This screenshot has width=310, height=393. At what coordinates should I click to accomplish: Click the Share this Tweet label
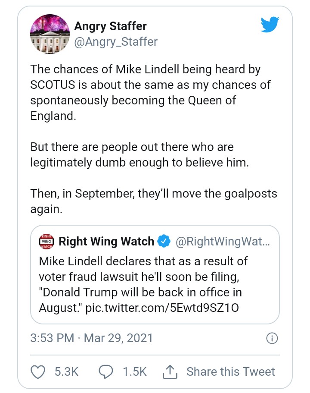pyautogui.click(x=230, y=371)
